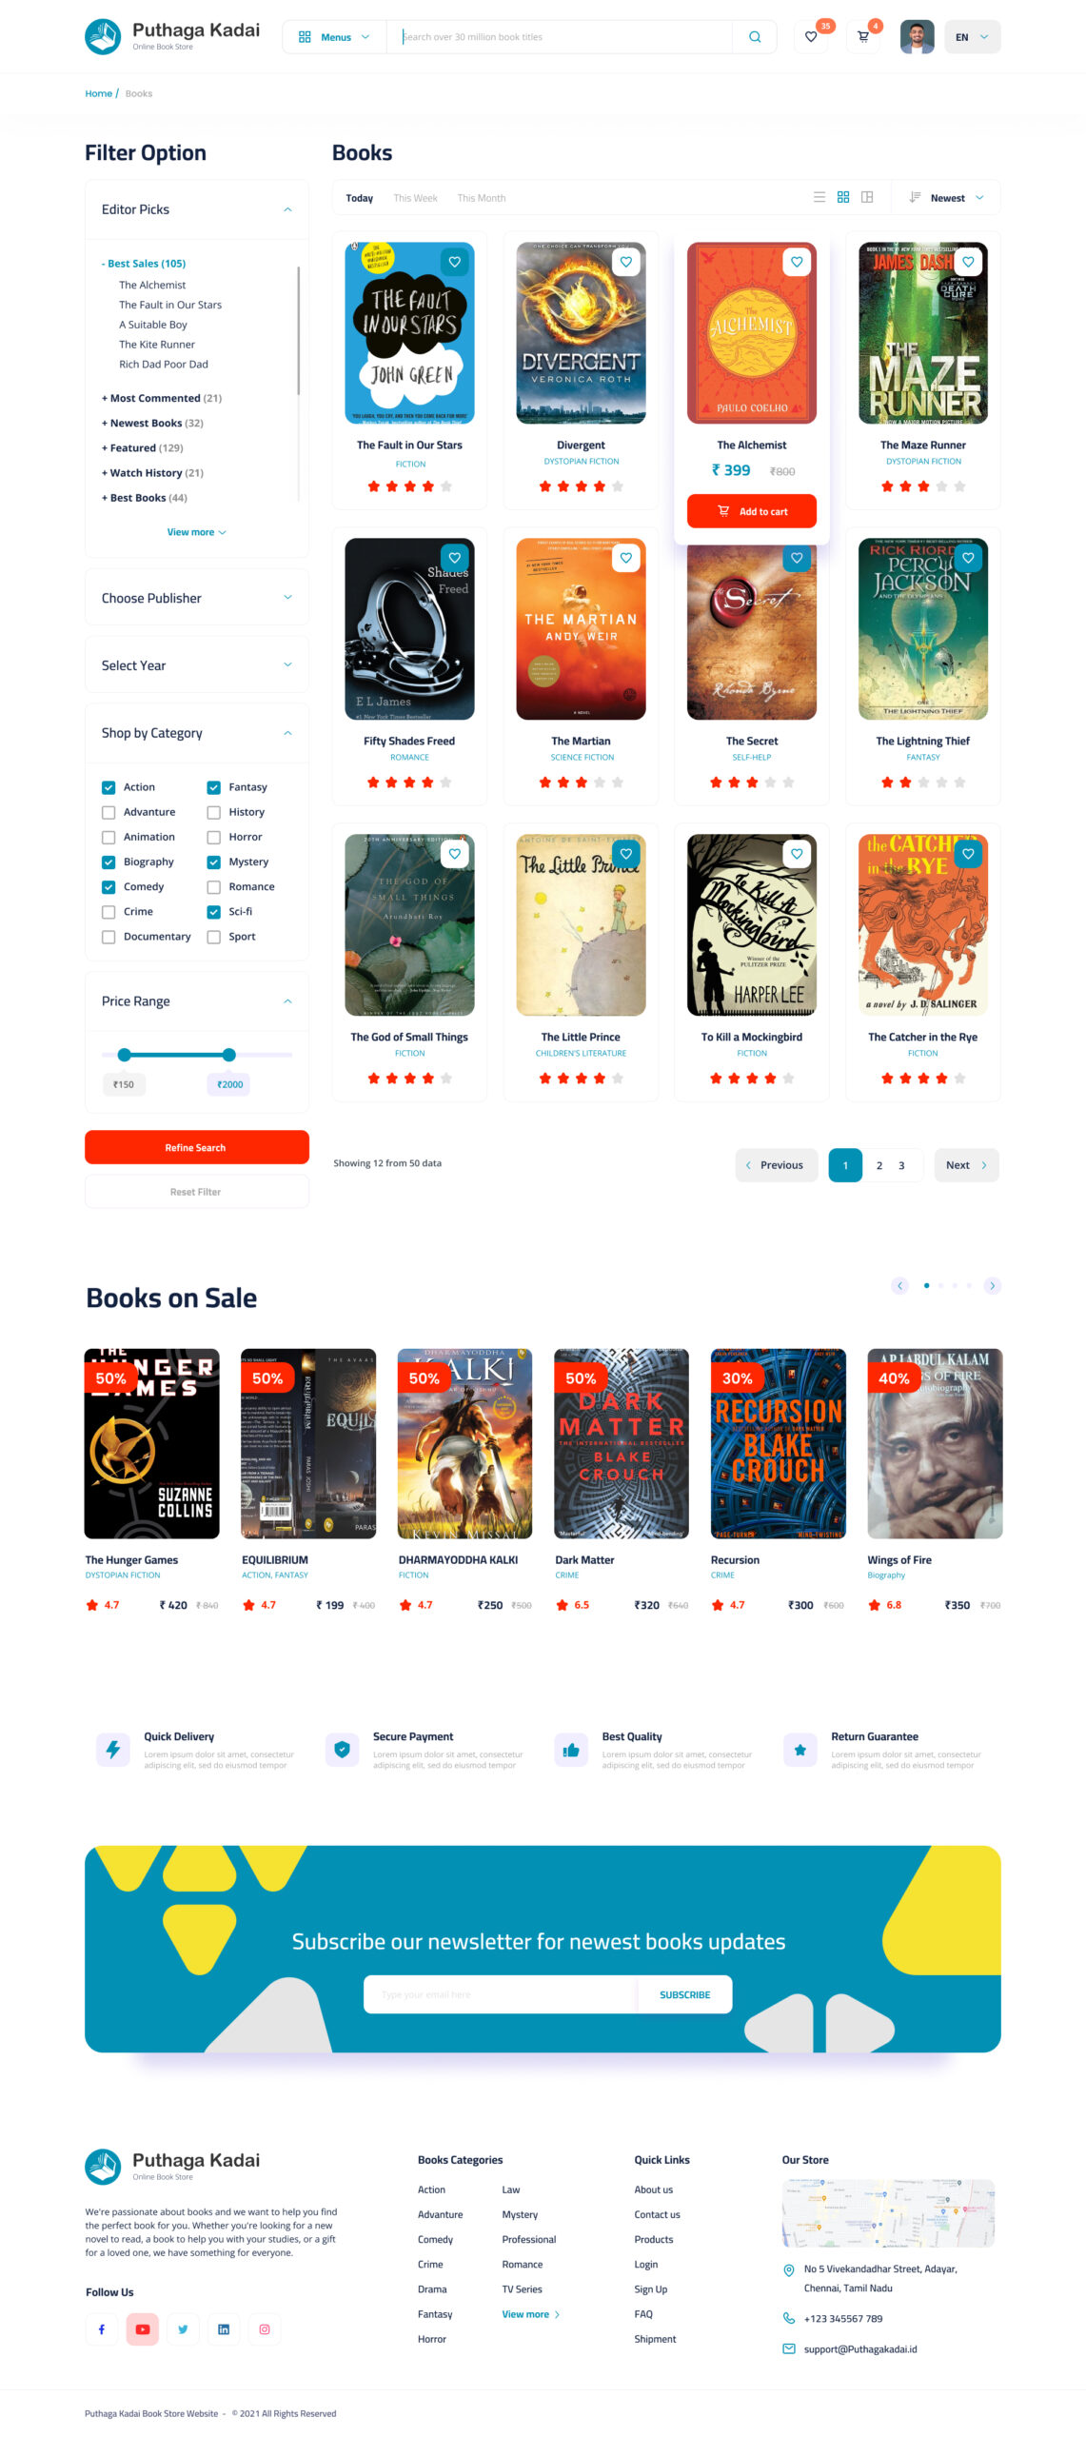Go to next Books on Sale slide arrow
The image size is (1086, 2437).
click(992, 1284)
